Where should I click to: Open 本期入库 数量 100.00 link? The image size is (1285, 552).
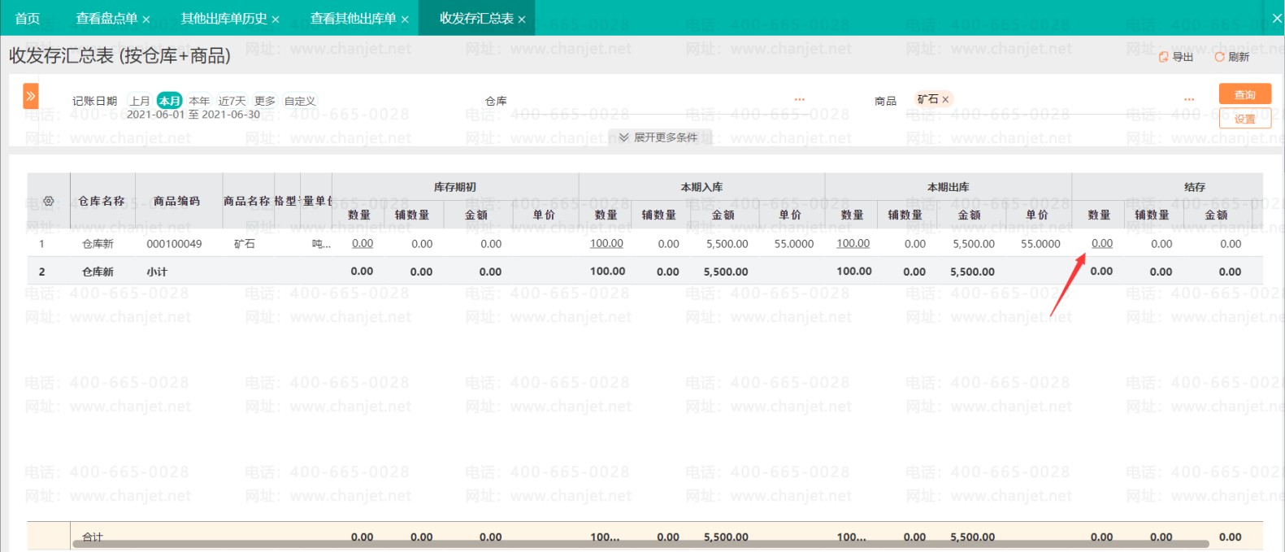[606, 243]
